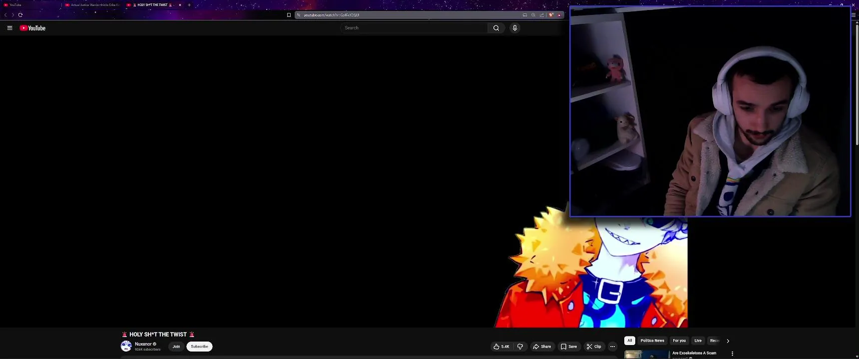Image resolution: width=859 pixels, height=359 pixels.
Task: Select the For you filter chip
Action: 679,341
